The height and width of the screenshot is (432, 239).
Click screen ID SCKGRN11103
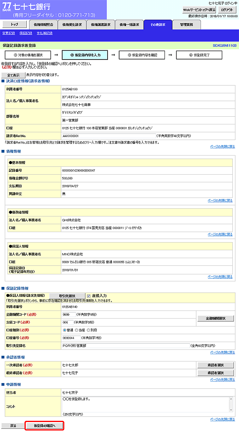224,46
